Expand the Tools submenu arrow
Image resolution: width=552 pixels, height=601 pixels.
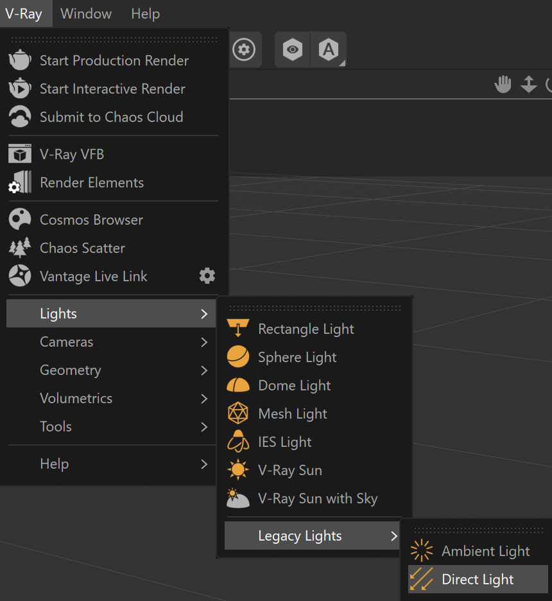[204, 426]
